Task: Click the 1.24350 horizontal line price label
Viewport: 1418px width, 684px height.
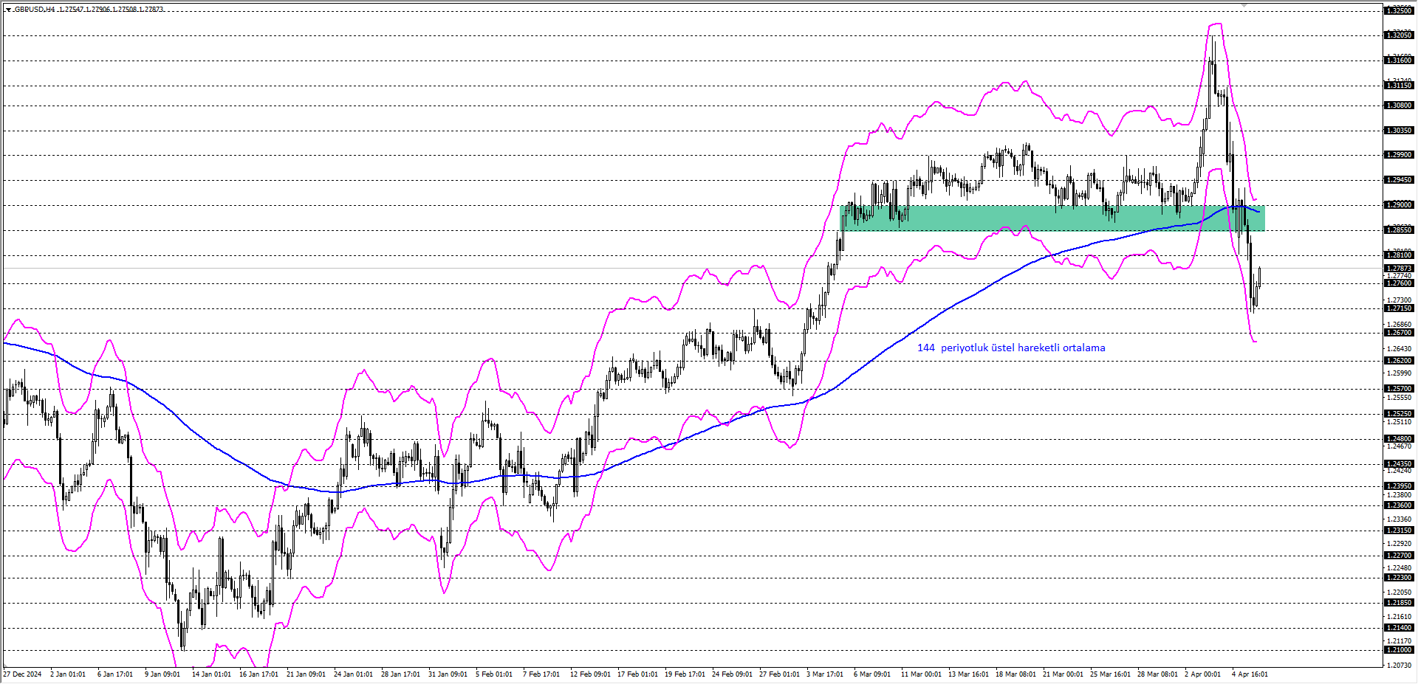Action: [1399, 464]
